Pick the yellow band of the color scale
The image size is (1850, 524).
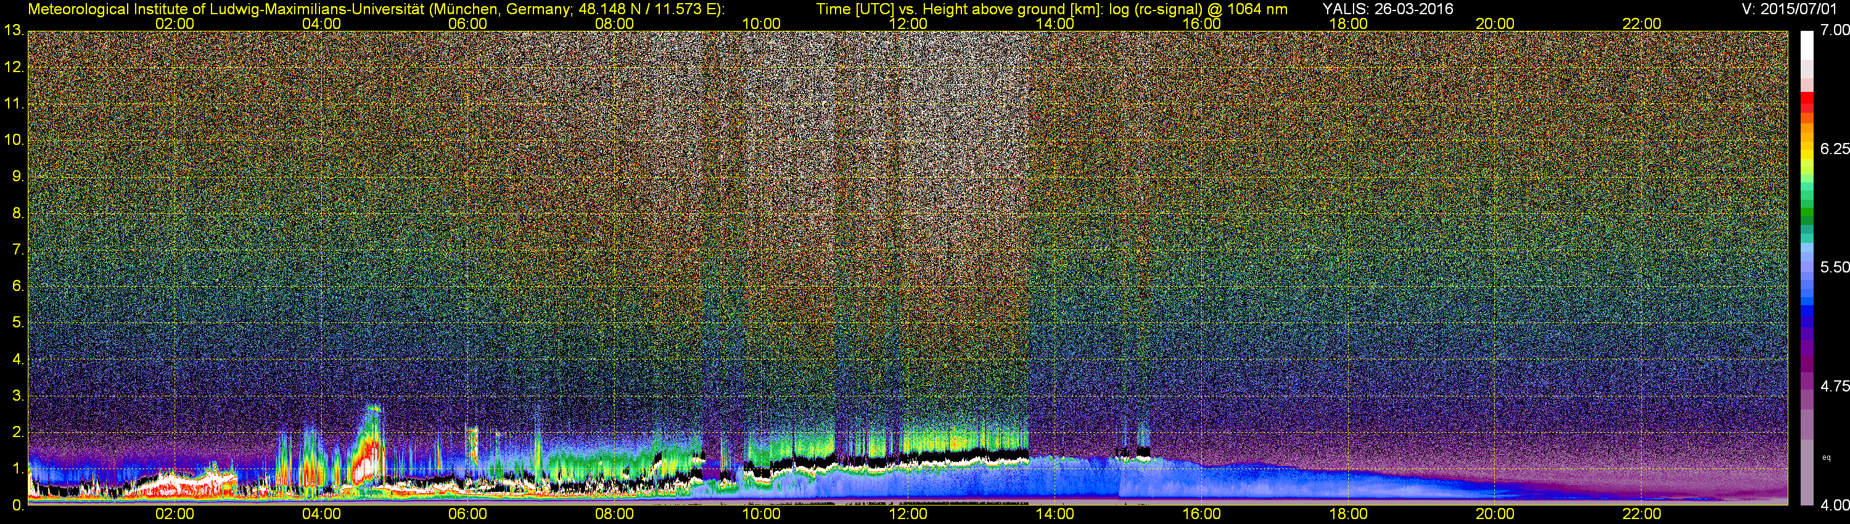pyautogui.click(x=1807, y=154)
